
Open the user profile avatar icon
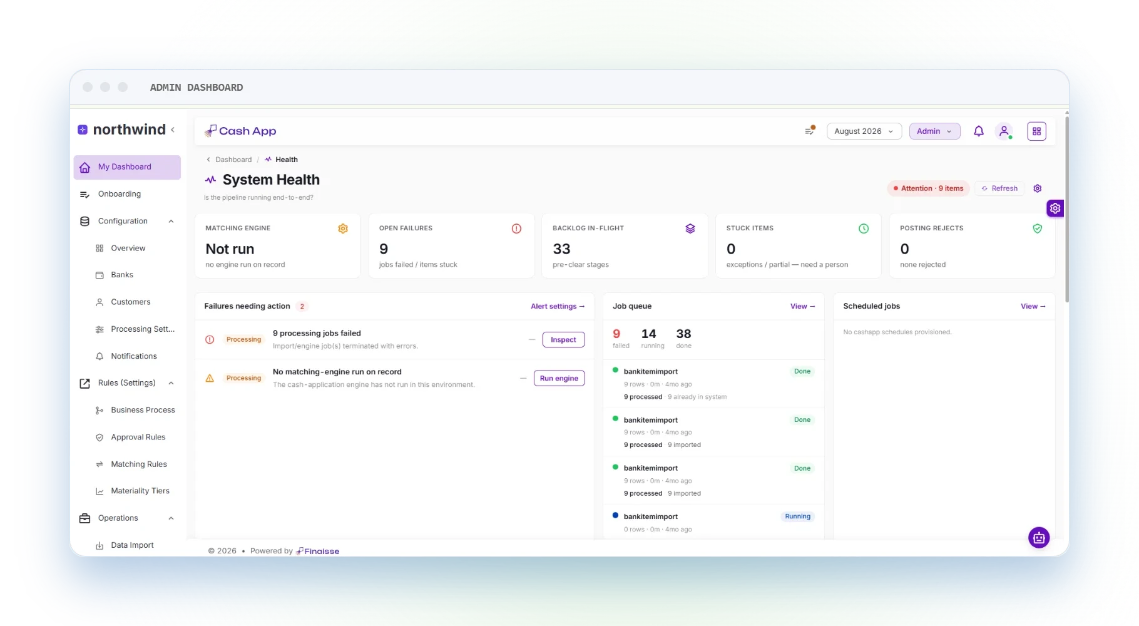(x=1004, y=131)
